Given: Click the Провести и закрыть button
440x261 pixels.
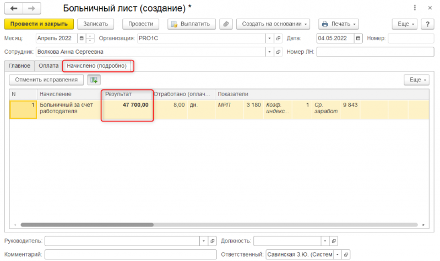Looking at the screenshot, I should (x=39, y=24).
